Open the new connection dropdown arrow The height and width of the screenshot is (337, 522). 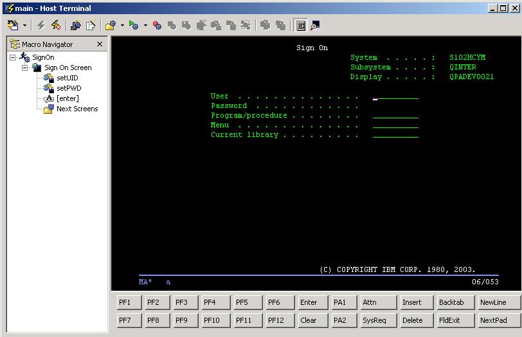[x=24, y=25]
